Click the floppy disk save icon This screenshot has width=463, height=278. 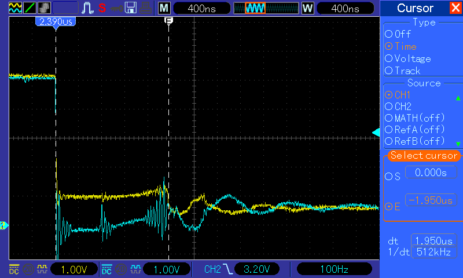coord(131,8)
